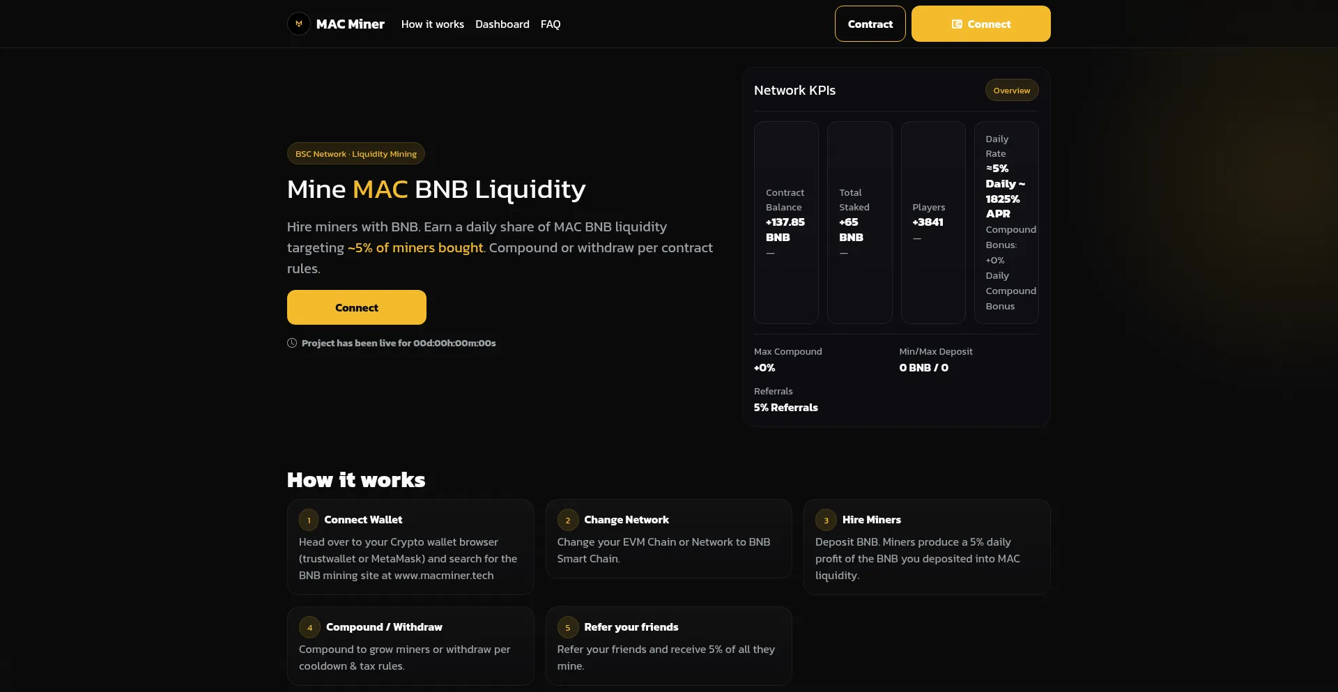Click the large Connect button under hero text

pyautogui.click(x=356, y=307)
